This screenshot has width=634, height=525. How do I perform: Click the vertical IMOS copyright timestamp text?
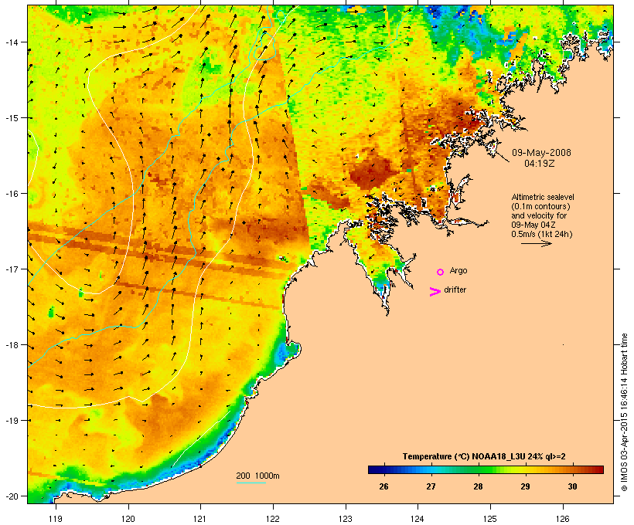point(625,413)
